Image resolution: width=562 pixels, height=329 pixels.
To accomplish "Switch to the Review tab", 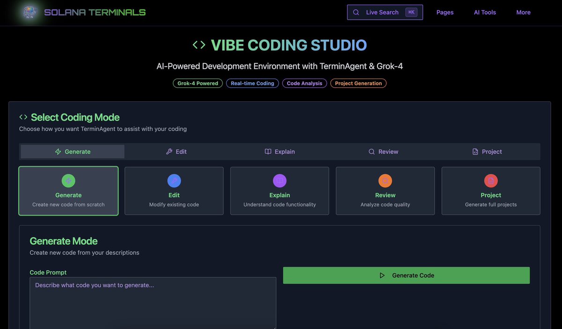I will [383, 151].
